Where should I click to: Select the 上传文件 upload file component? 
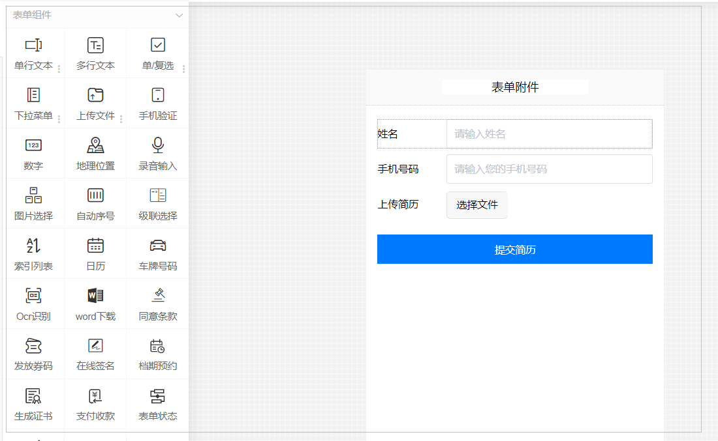coord(95,104)
